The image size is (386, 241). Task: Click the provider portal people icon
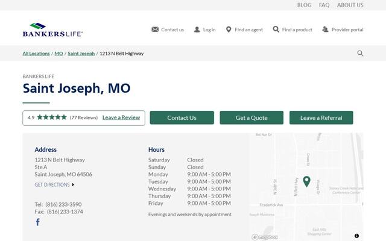click(x=326, y=30)
